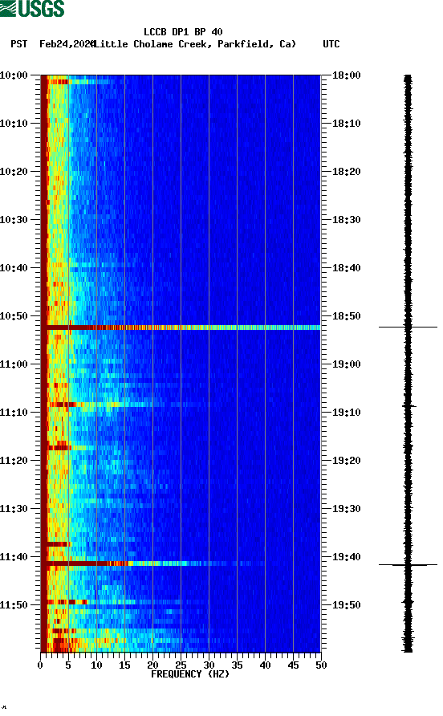This screenshot has width=443, height=716.
Task: Click the '10' Hz frequency axis label
Action: point(96,665)
